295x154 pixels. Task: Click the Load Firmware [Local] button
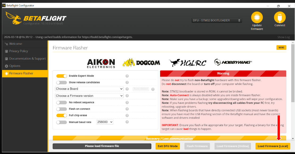273,146
